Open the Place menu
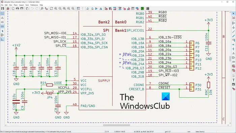The image size is (236, 133). click(16, 5)
